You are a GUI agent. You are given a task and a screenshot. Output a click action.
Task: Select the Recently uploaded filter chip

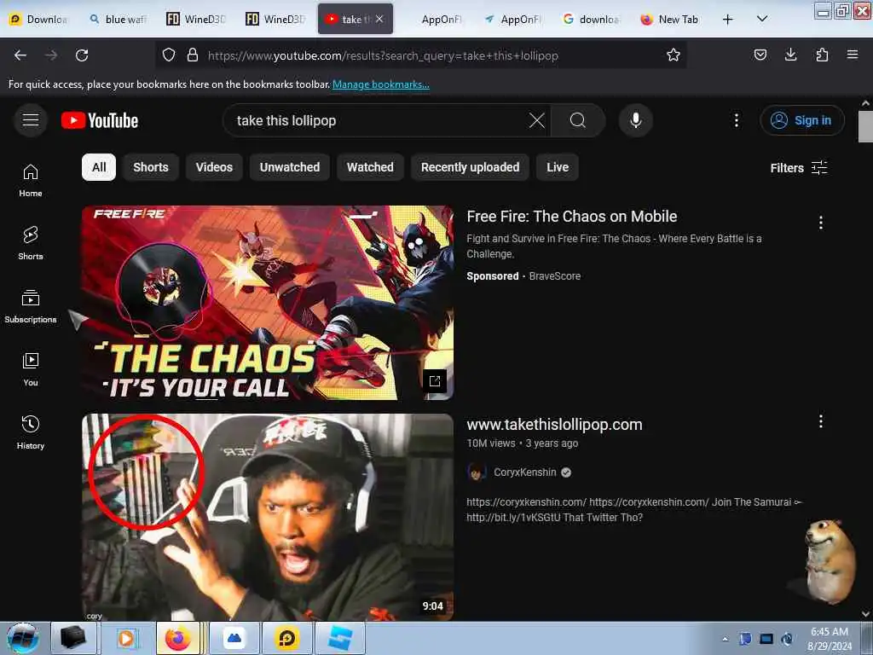pos(470,167)
